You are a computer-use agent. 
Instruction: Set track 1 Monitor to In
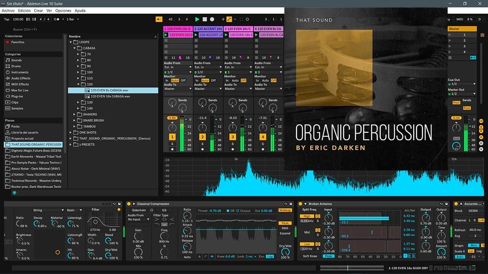[166, 80]
